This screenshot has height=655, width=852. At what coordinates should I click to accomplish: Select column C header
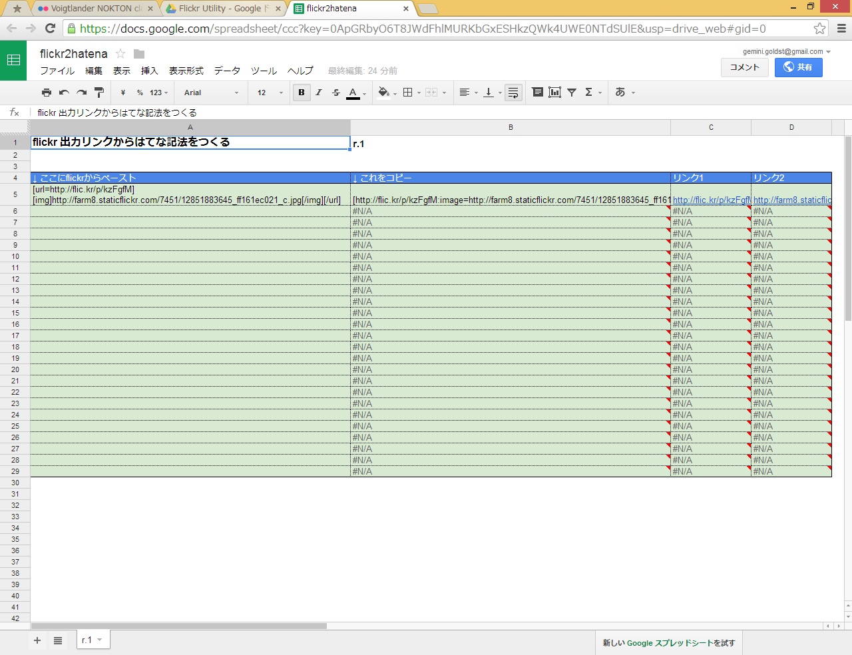711,127
